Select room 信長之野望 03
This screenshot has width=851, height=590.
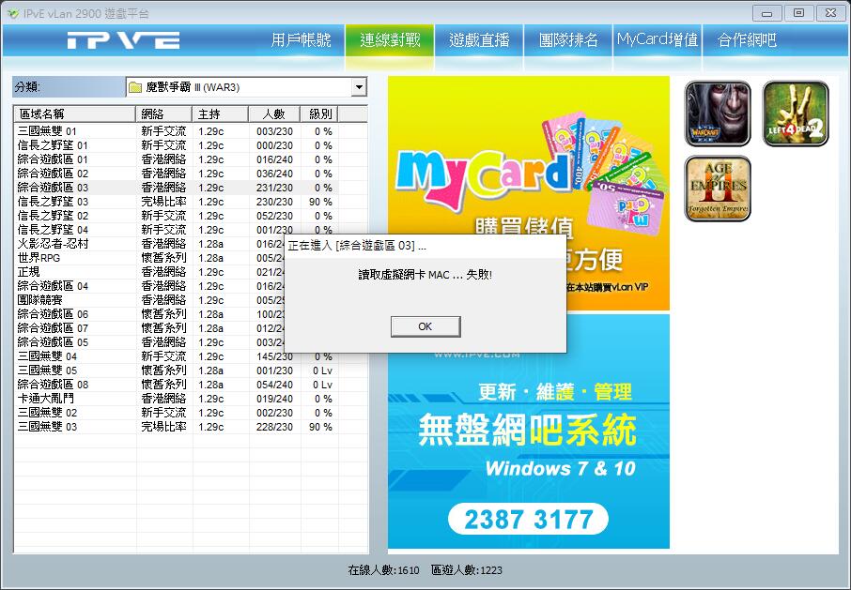coord(176,202)
